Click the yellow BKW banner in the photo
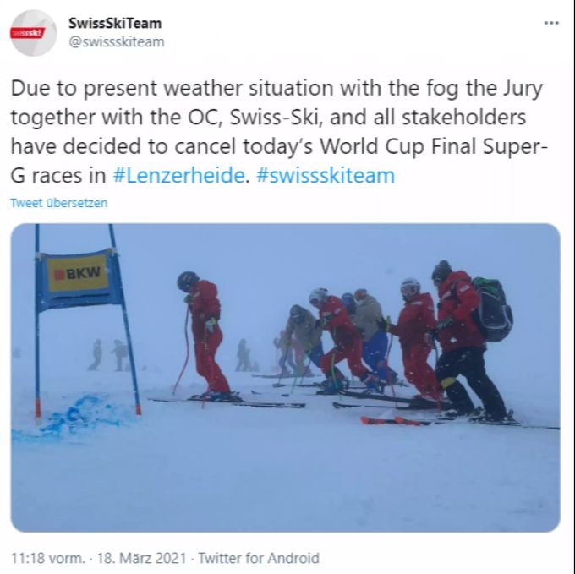 tap(78, 273)
